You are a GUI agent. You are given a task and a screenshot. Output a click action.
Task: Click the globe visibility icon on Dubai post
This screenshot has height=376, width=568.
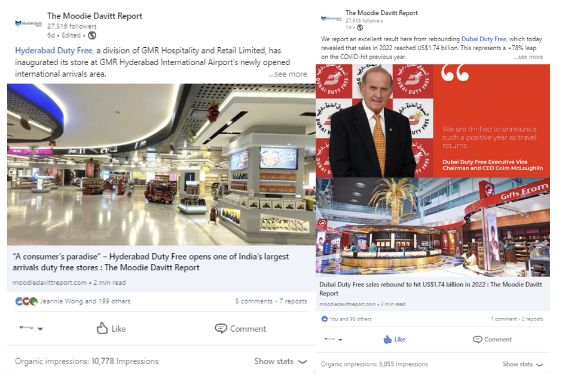pos(360,28)
